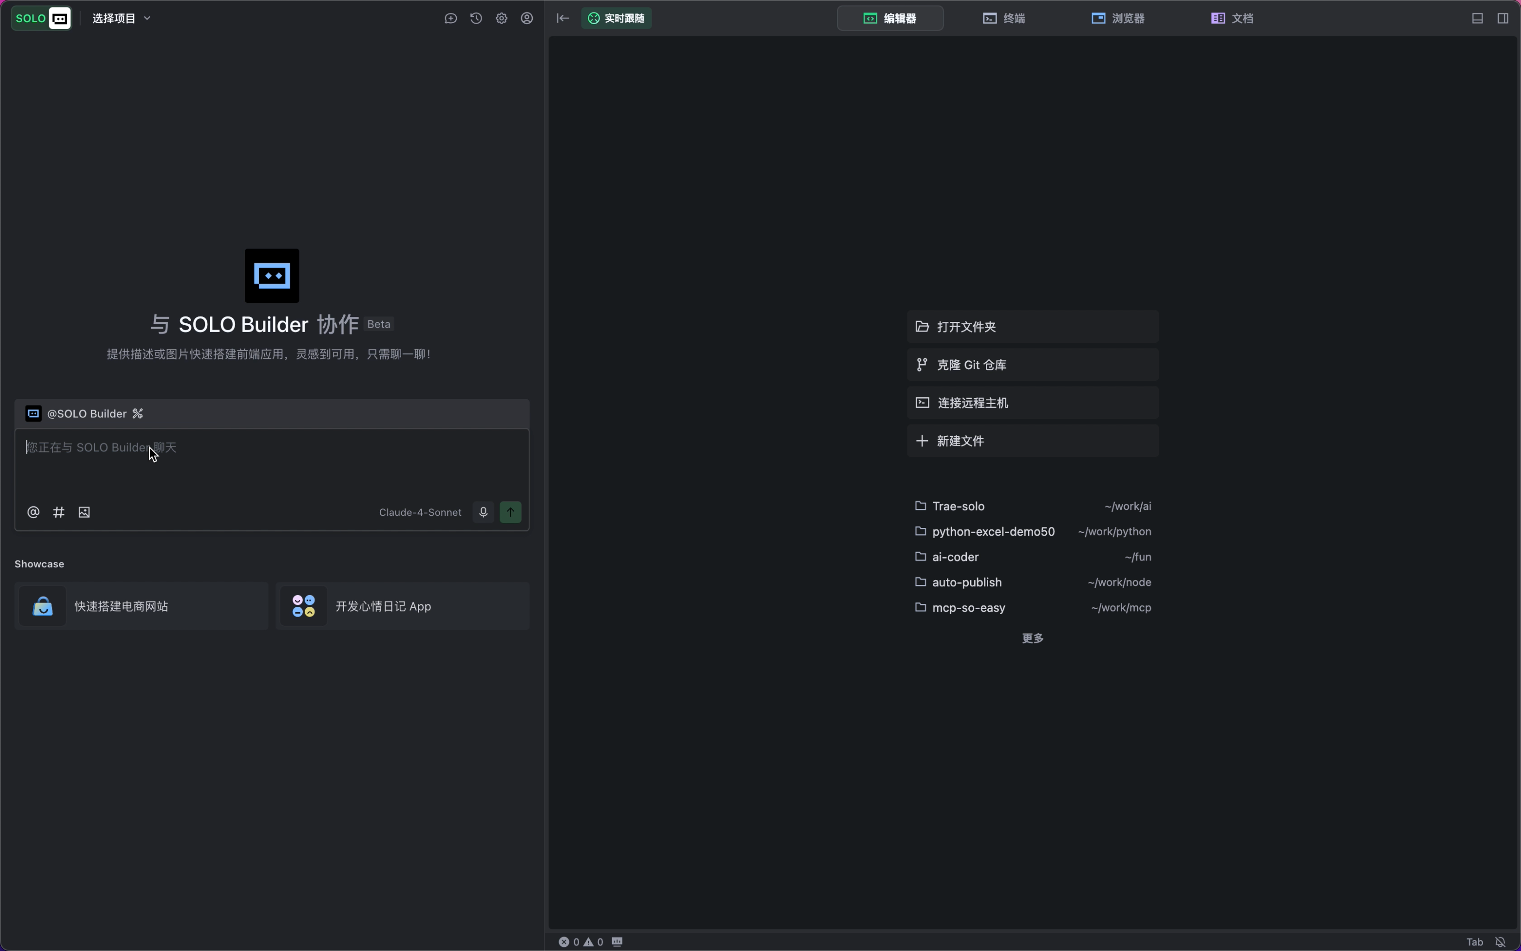The height and width of the screenshot is (951, 1521).
Task: Open the user account profile icon
Action: [x=527, y=18]
